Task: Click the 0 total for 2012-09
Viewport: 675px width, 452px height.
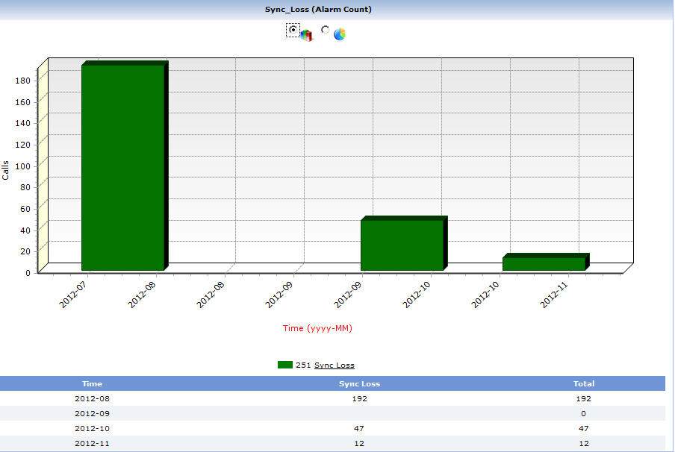Action: (x=583, y=414)
